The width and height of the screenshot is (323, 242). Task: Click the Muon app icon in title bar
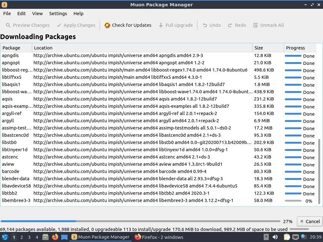click(4, 4)
